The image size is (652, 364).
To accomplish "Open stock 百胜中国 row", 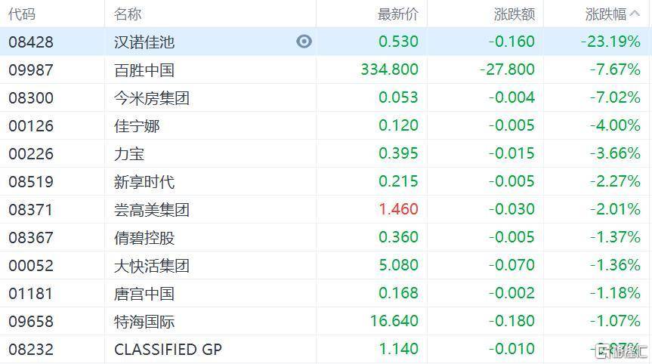I will pos(144,69).
